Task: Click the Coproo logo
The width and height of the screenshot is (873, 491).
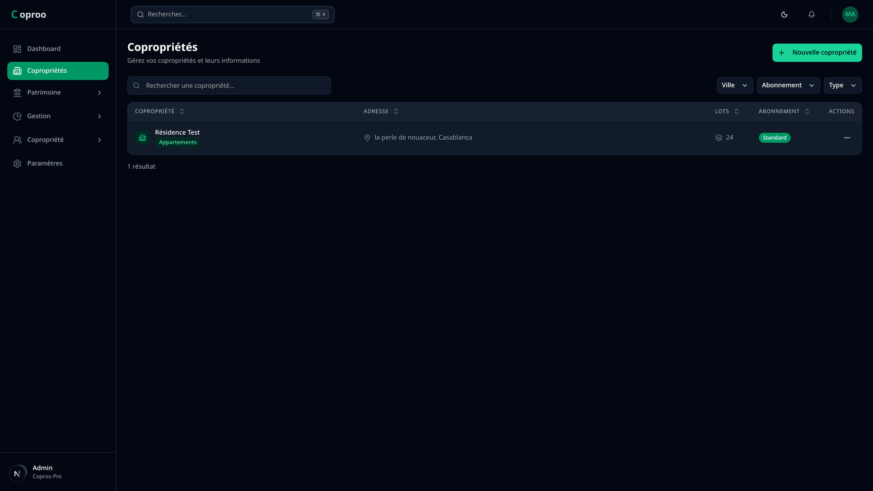Action: [29, 15]
